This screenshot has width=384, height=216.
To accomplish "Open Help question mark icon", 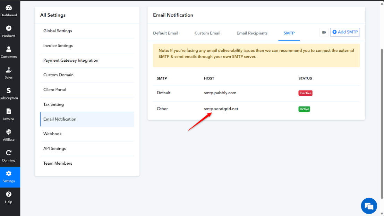I will tap(9, 194).
